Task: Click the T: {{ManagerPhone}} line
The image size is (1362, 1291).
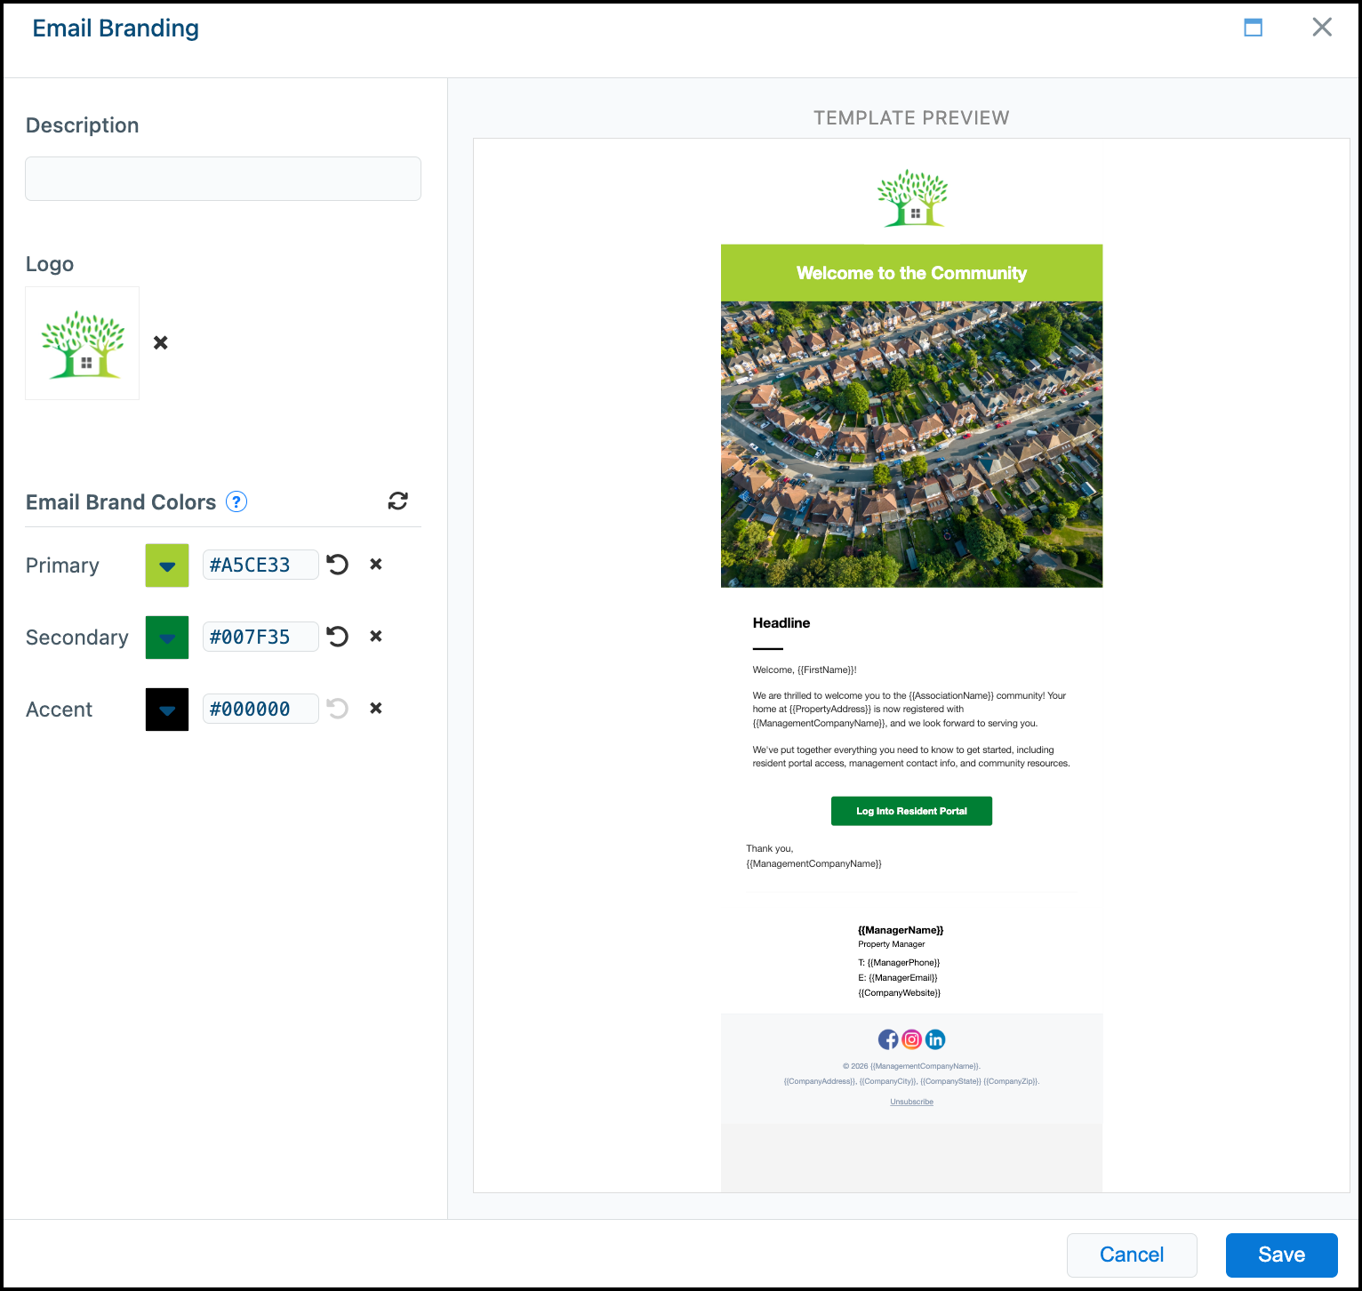Action: [899, 963]
